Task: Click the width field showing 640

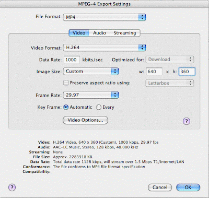Action: pyautogui.click(x=154, y=72)
